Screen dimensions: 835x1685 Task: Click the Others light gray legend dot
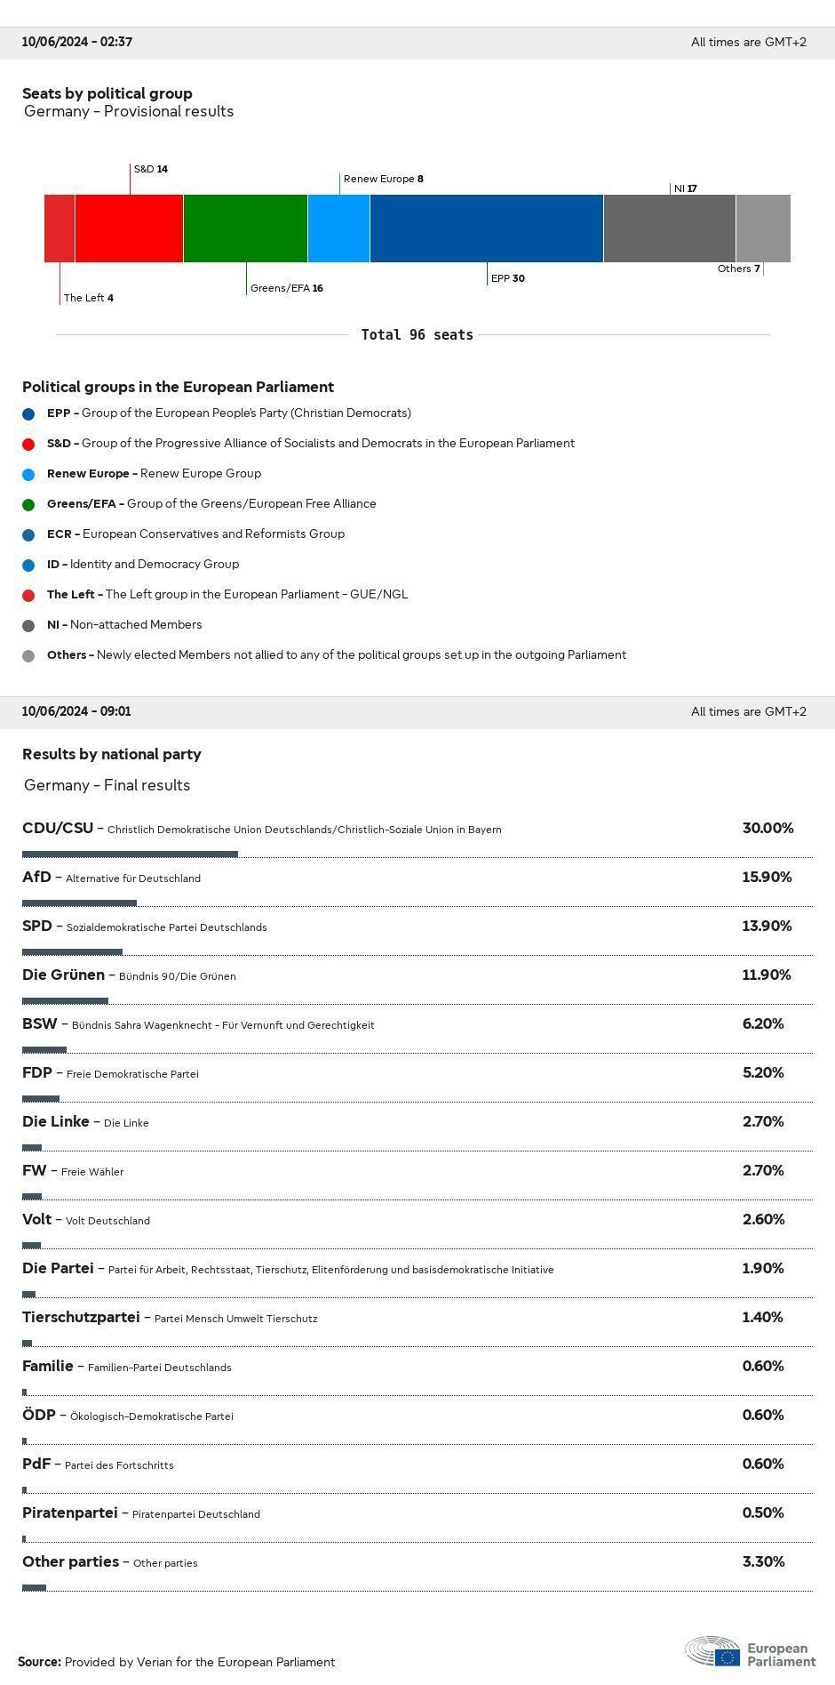pos(28,655)
